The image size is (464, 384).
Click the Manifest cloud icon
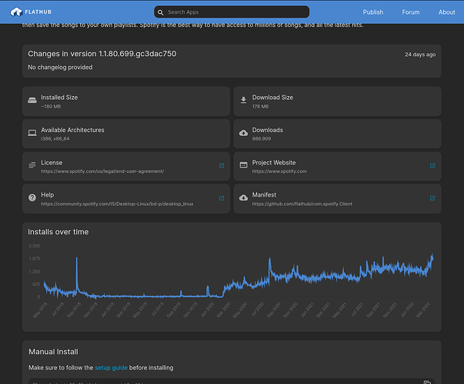point(243,197)
